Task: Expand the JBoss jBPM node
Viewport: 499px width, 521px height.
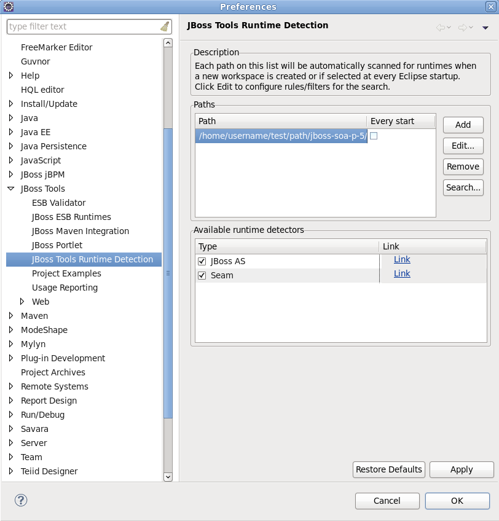Action: click(x=11, y=174)
